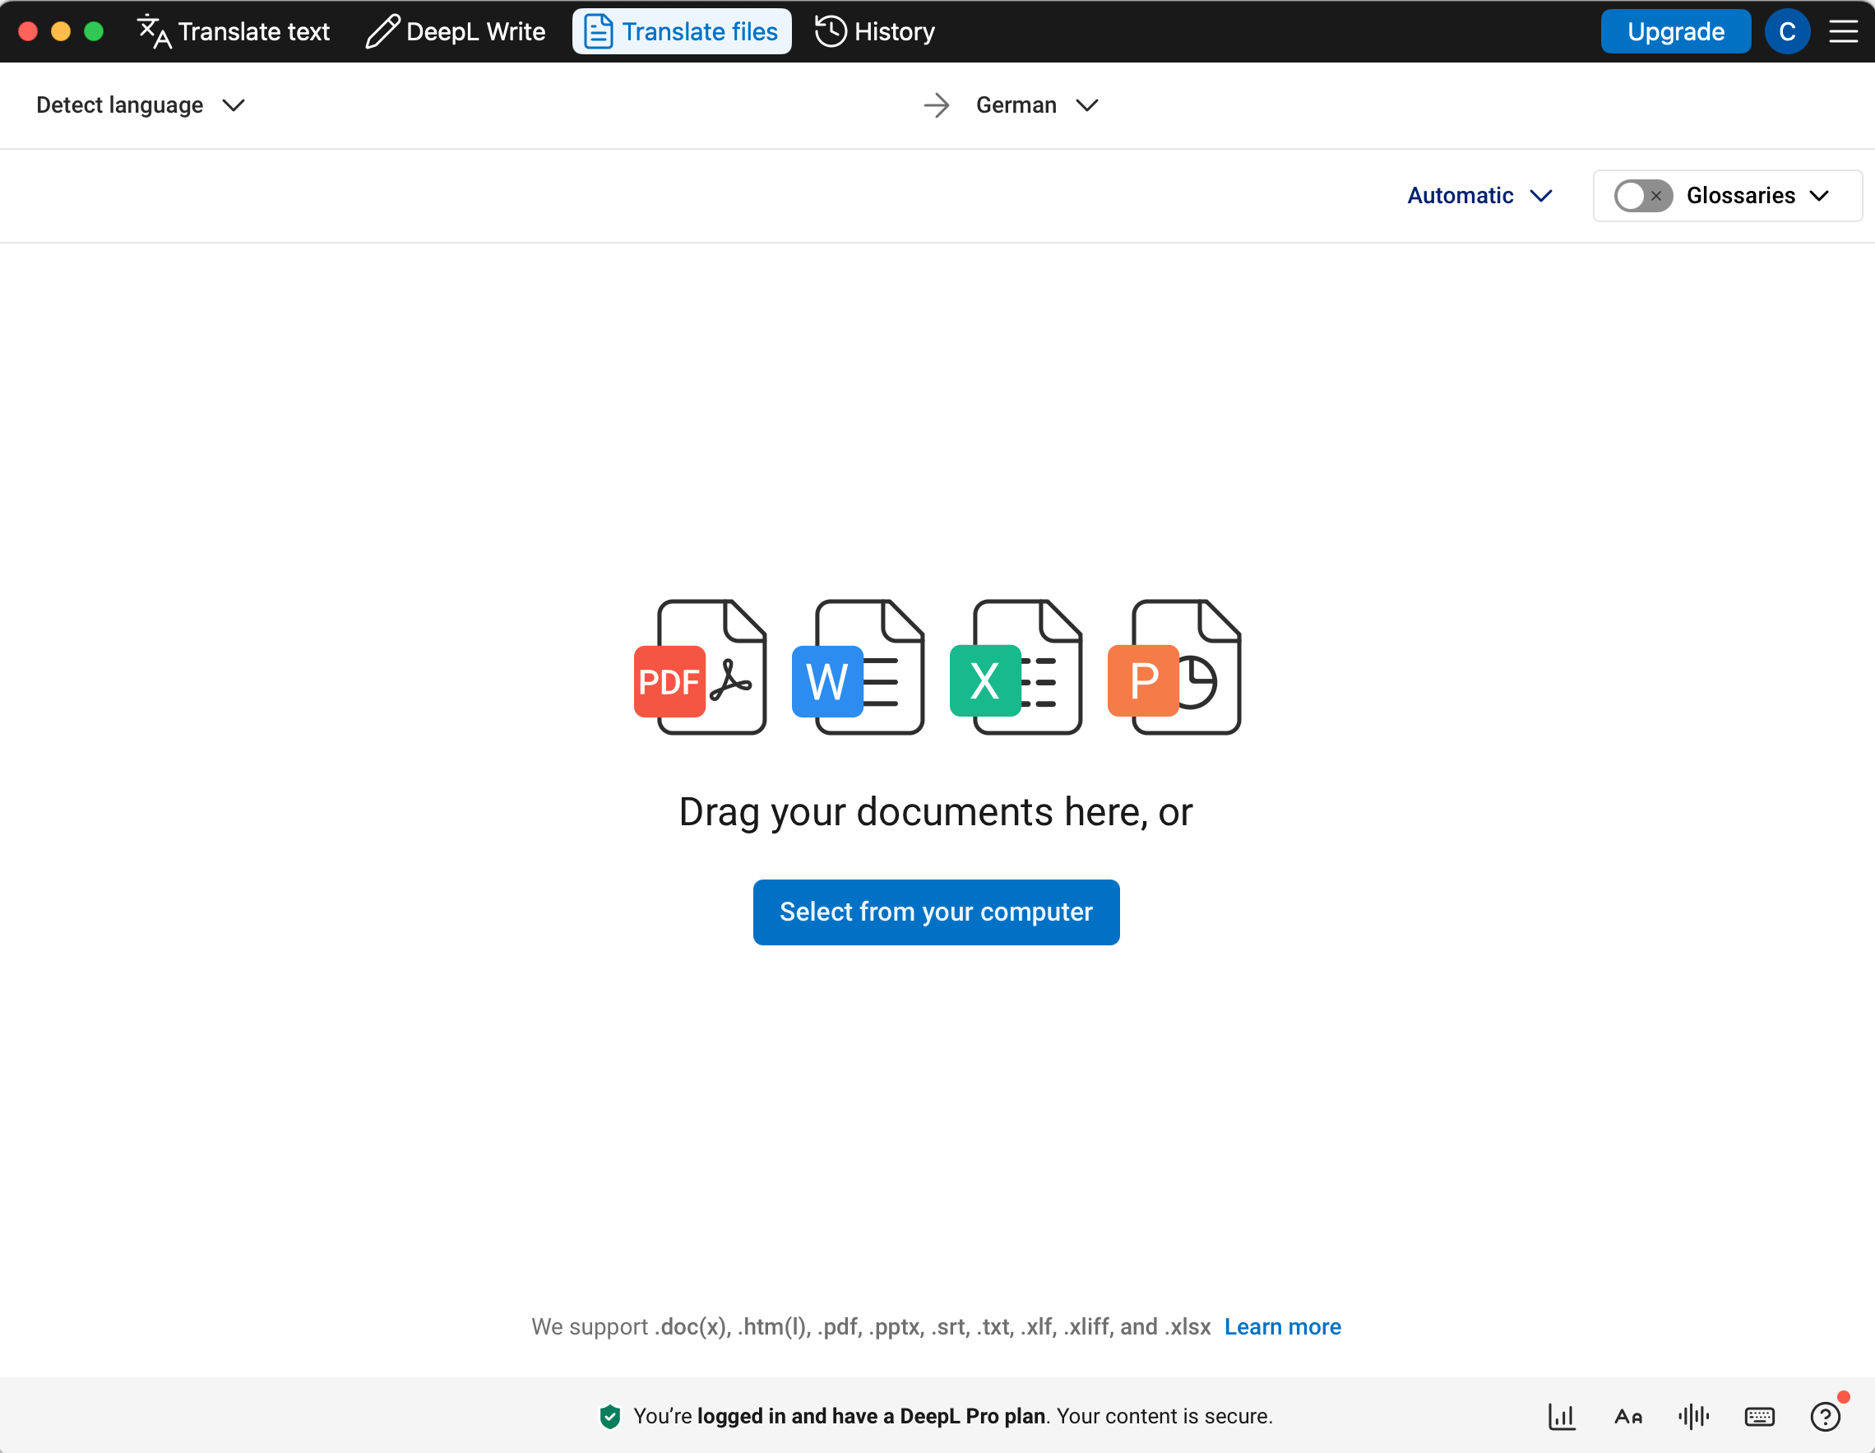Expand the Automatic formality dropdown
Image resolution: width=1875 pixels, height=1453 pixels.
pyautogui.click(x=1479, y=196)
